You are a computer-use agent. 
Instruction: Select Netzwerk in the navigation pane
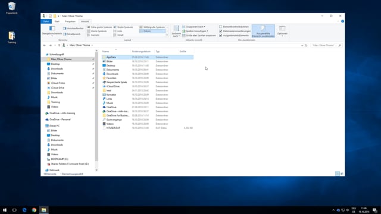tap(54, 170)
